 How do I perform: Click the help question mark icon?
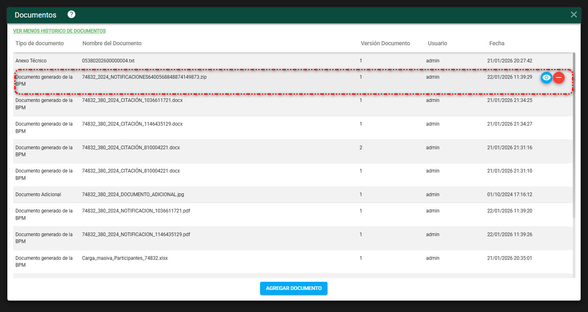71,15
